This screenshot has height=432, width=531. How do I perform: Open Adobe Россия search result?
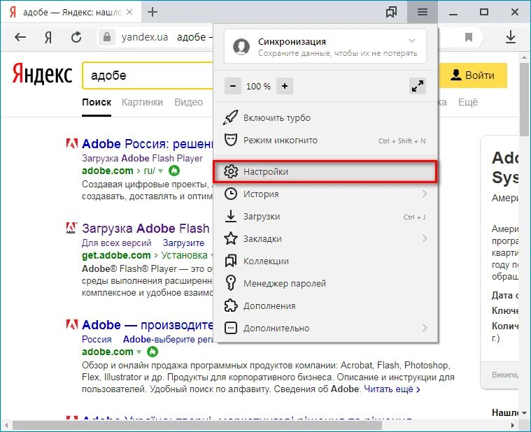click(x=148, y=144)
